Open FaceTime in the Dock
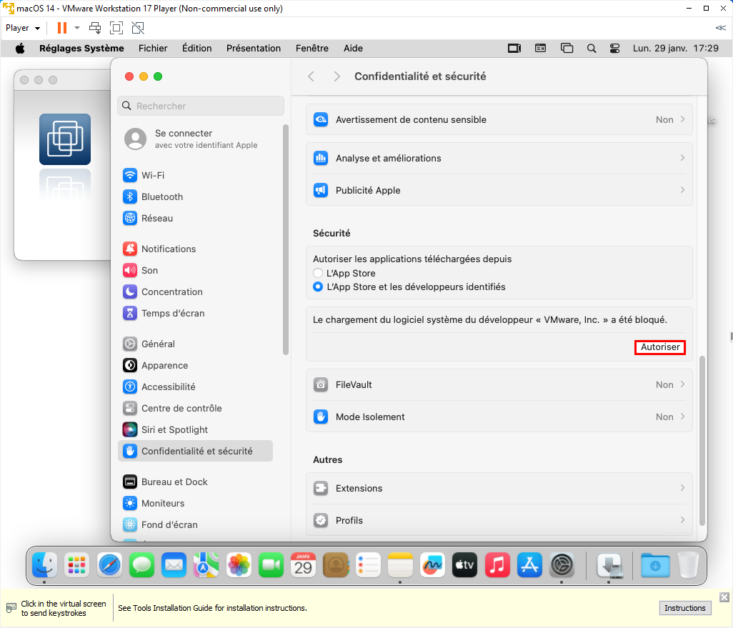 tap(271, 565)
